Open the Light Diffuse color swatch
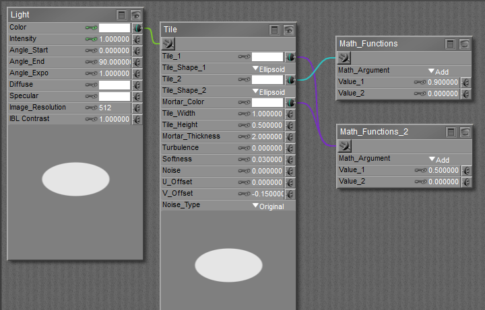The height and width of the screenshot is (310, 485). (x=115, y=85)
